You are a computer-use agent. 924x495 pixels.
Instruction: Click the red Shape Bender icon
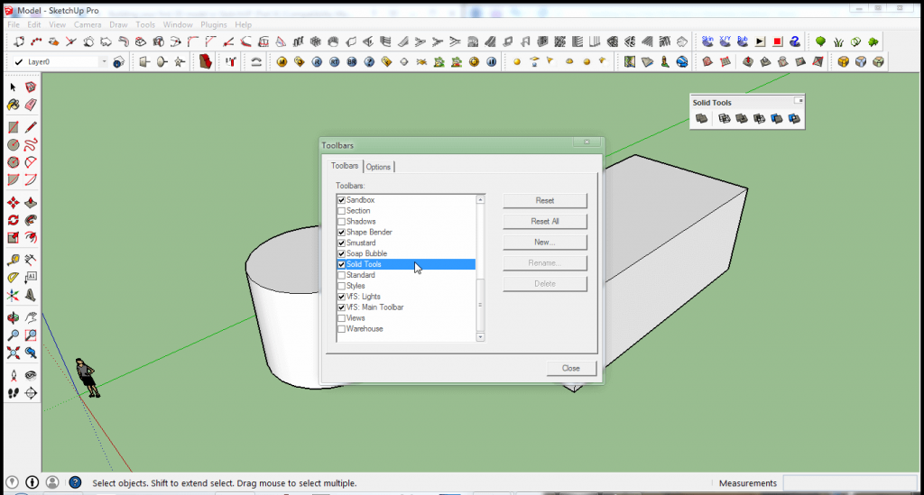205,61
